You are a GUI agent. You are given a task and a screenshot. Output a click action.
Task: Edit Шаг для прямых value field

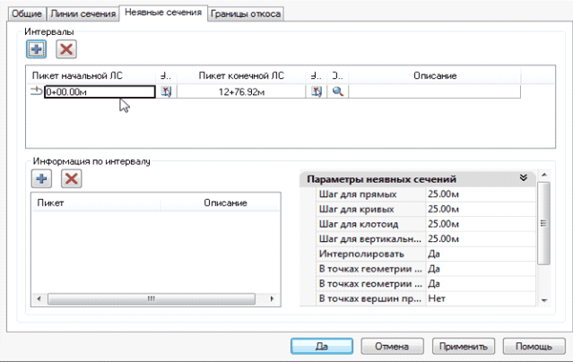[x=479, y=194]
